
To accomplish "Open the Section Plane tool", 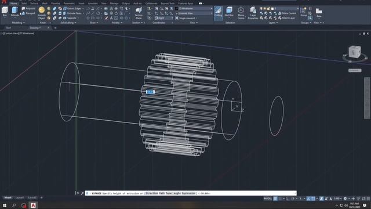I will click(139, 13).
